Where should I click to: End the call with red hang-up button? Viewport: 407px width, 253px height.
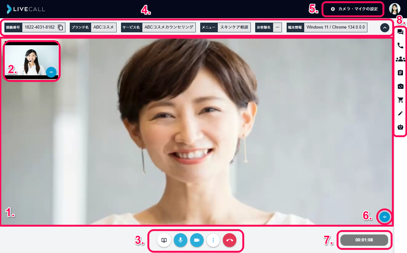(229, 240)
